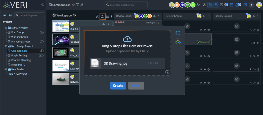Collapse the New Folder tree node
The height and width of the screenshot is (115, 263).
pyautogui.click(x=6, y=69)
